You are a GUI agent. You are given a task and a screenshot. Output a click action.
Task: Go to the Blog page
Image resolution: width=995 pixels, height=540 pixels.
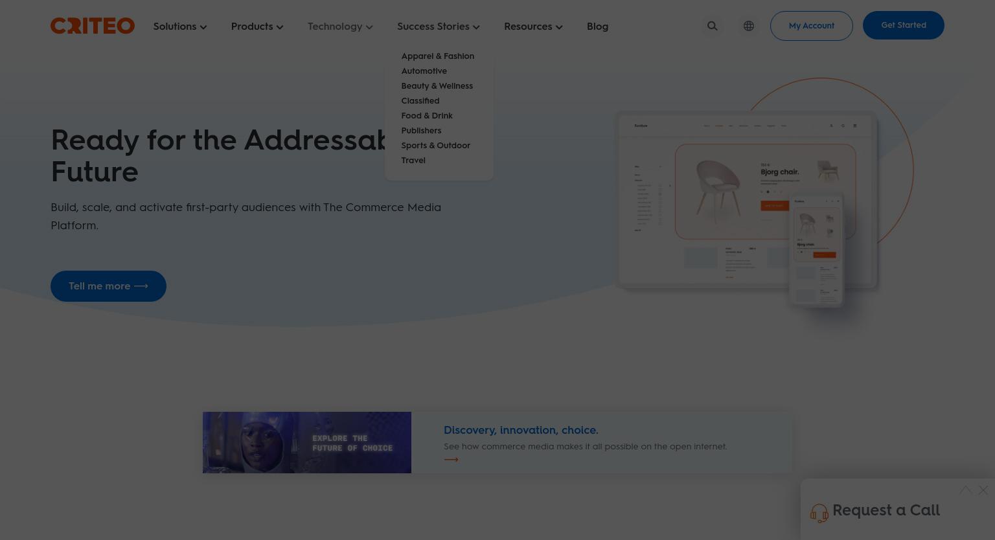click(x=597, y=27)
